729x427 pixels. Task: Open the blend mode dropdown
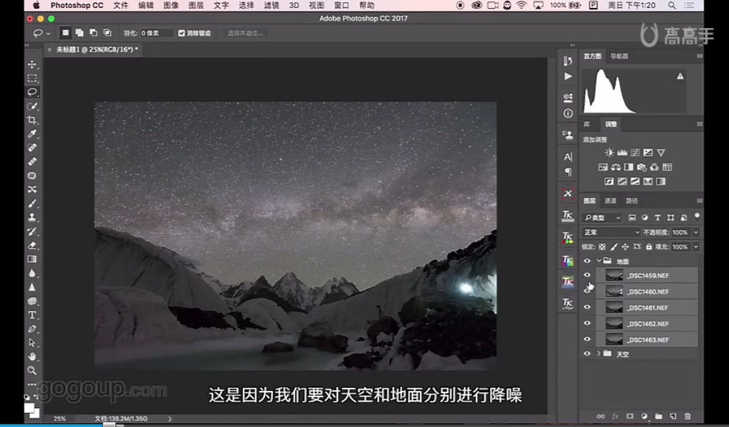coord(611,232)
